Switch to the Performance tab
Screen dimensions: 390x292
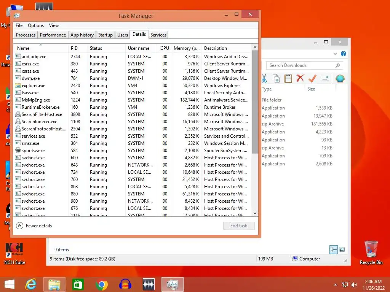click(x=53, y=35)
